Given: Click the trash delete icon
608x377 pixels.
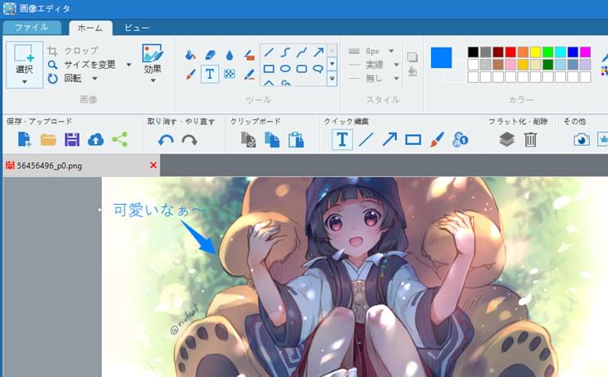Looking at the screenshot, I should [x=530, y=139].
